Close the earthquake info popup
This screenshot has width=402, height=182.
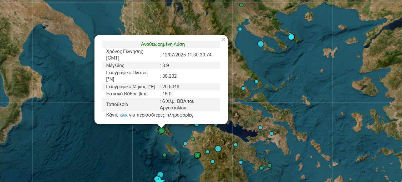(x=223, y=40)
